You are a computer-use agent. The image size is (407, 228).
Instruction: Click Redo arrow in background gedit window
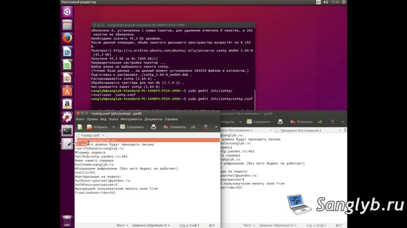click(320, 122)
